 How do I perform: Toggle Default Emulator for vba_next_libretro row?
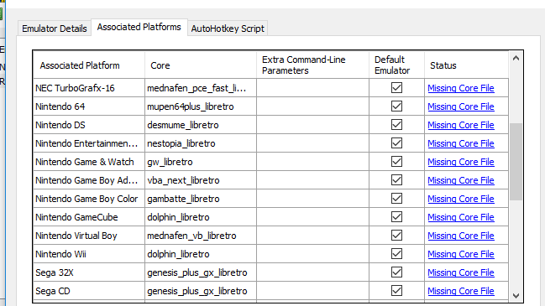396,179
